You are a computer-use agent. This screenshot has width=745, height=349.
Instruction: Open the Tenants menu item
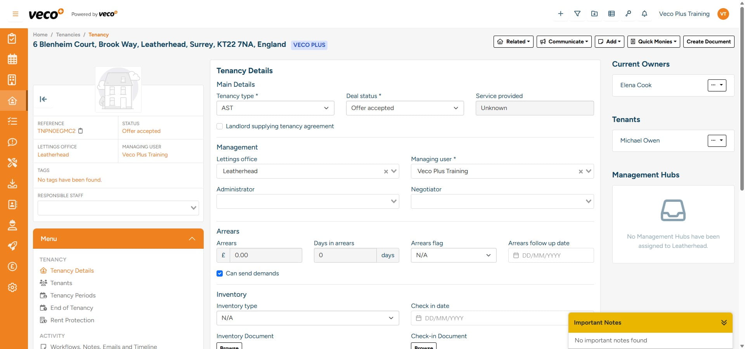61,283
